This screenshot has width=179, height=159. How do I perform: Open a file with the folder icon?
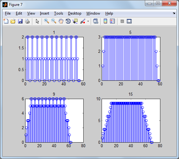pos(13,21)
